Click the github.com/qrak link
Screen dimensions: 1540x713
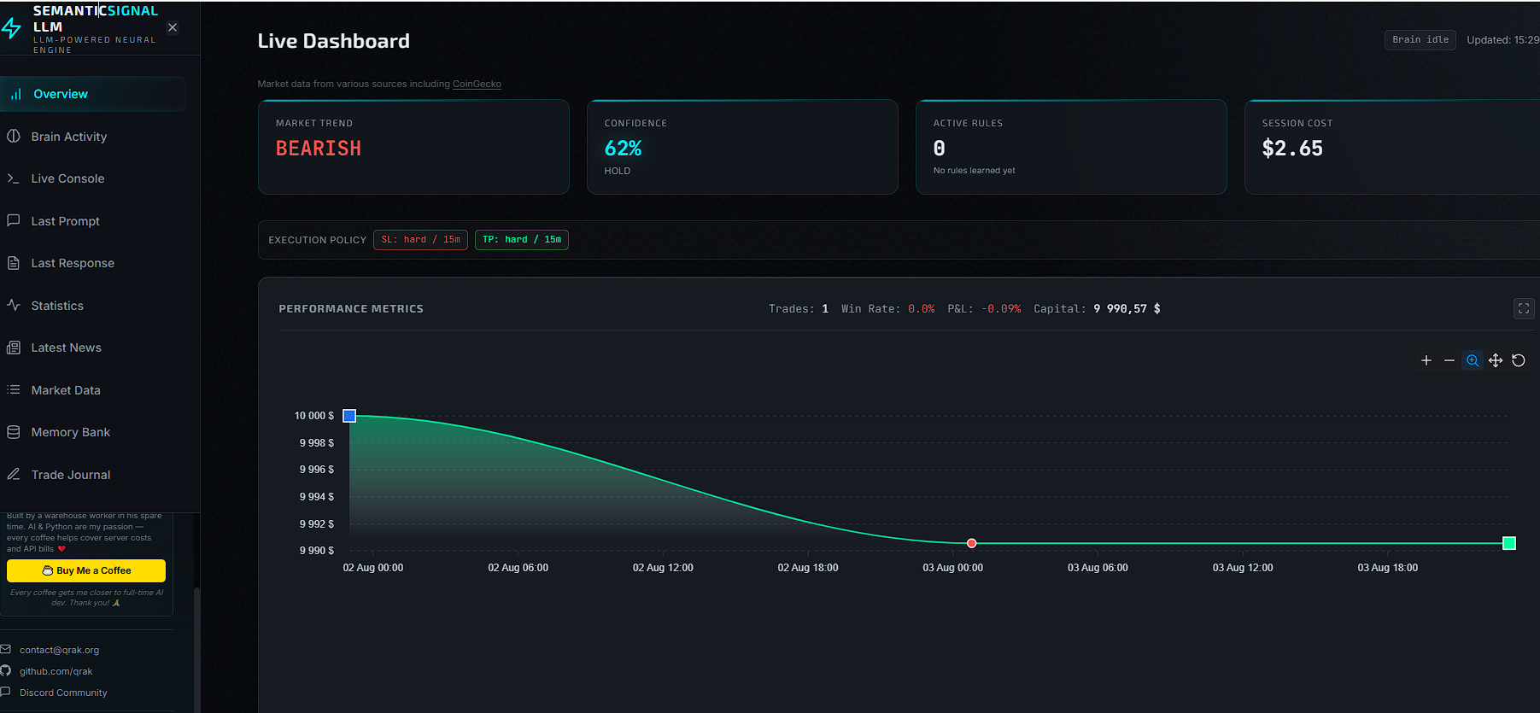[56, 671]
